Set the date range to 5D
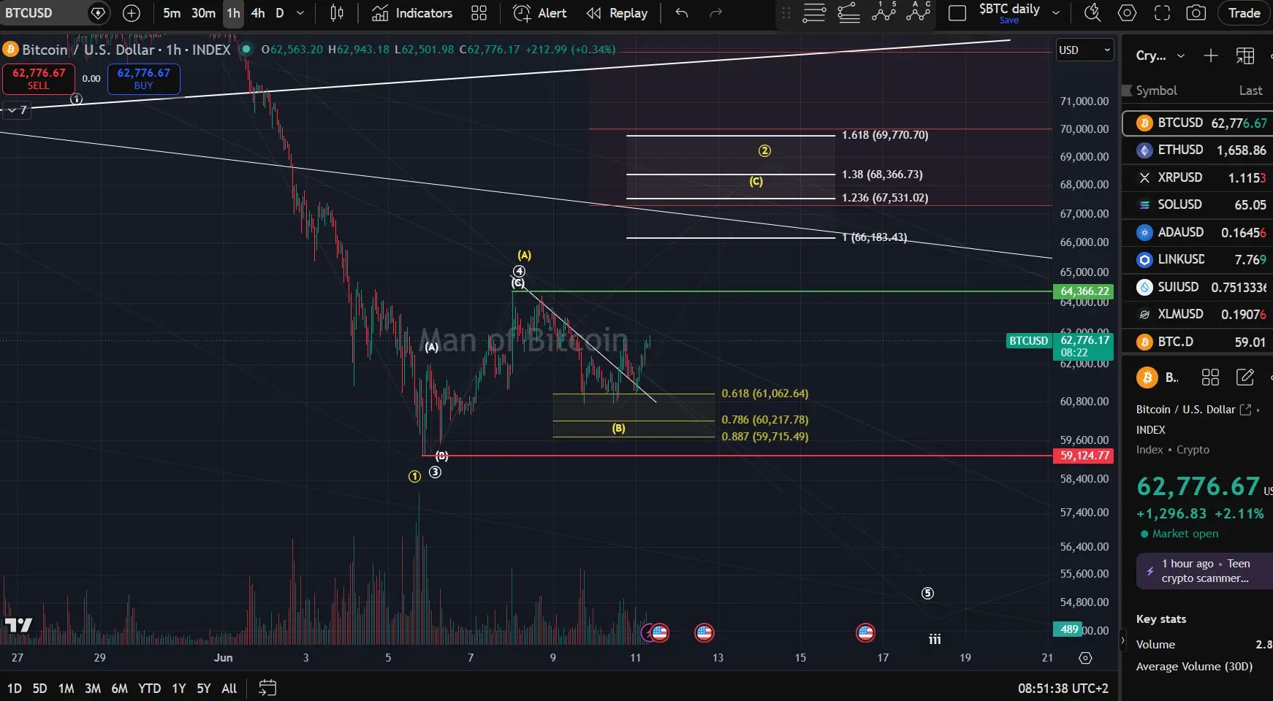 point(40,688)
